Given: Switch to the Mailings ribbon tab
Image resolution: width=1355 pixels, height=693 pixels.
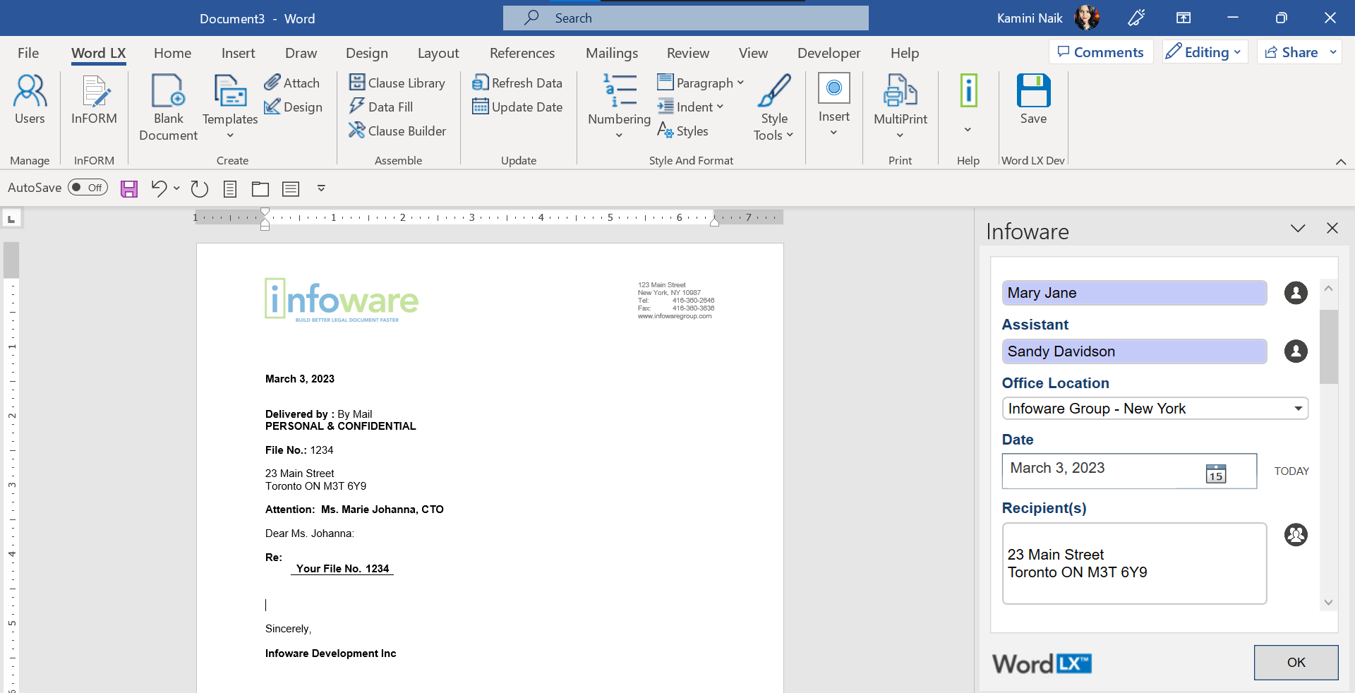Looking at the screenshot, I should [611, 53].
